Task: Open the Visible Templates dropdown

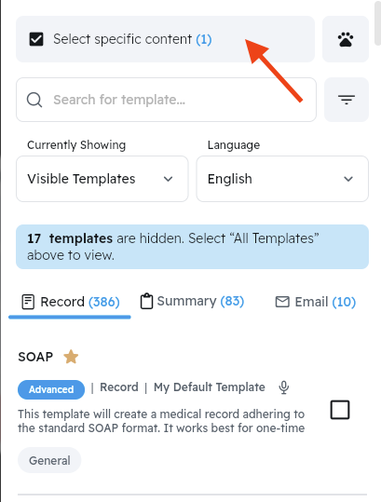Action: [102, 179]
